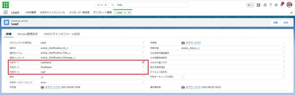Click the anslut__Notification_Title__c value
The image size is (295, 95).
click(x=56, y=53)
